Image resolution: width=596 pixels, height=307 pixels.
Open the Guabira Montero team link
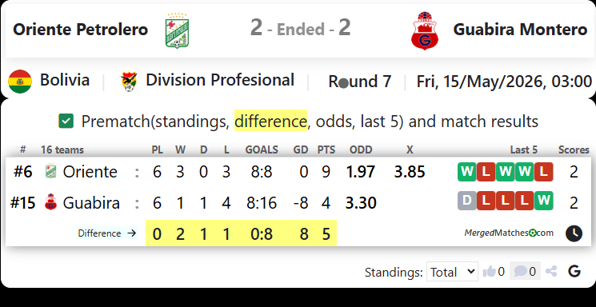coord(520,30)
